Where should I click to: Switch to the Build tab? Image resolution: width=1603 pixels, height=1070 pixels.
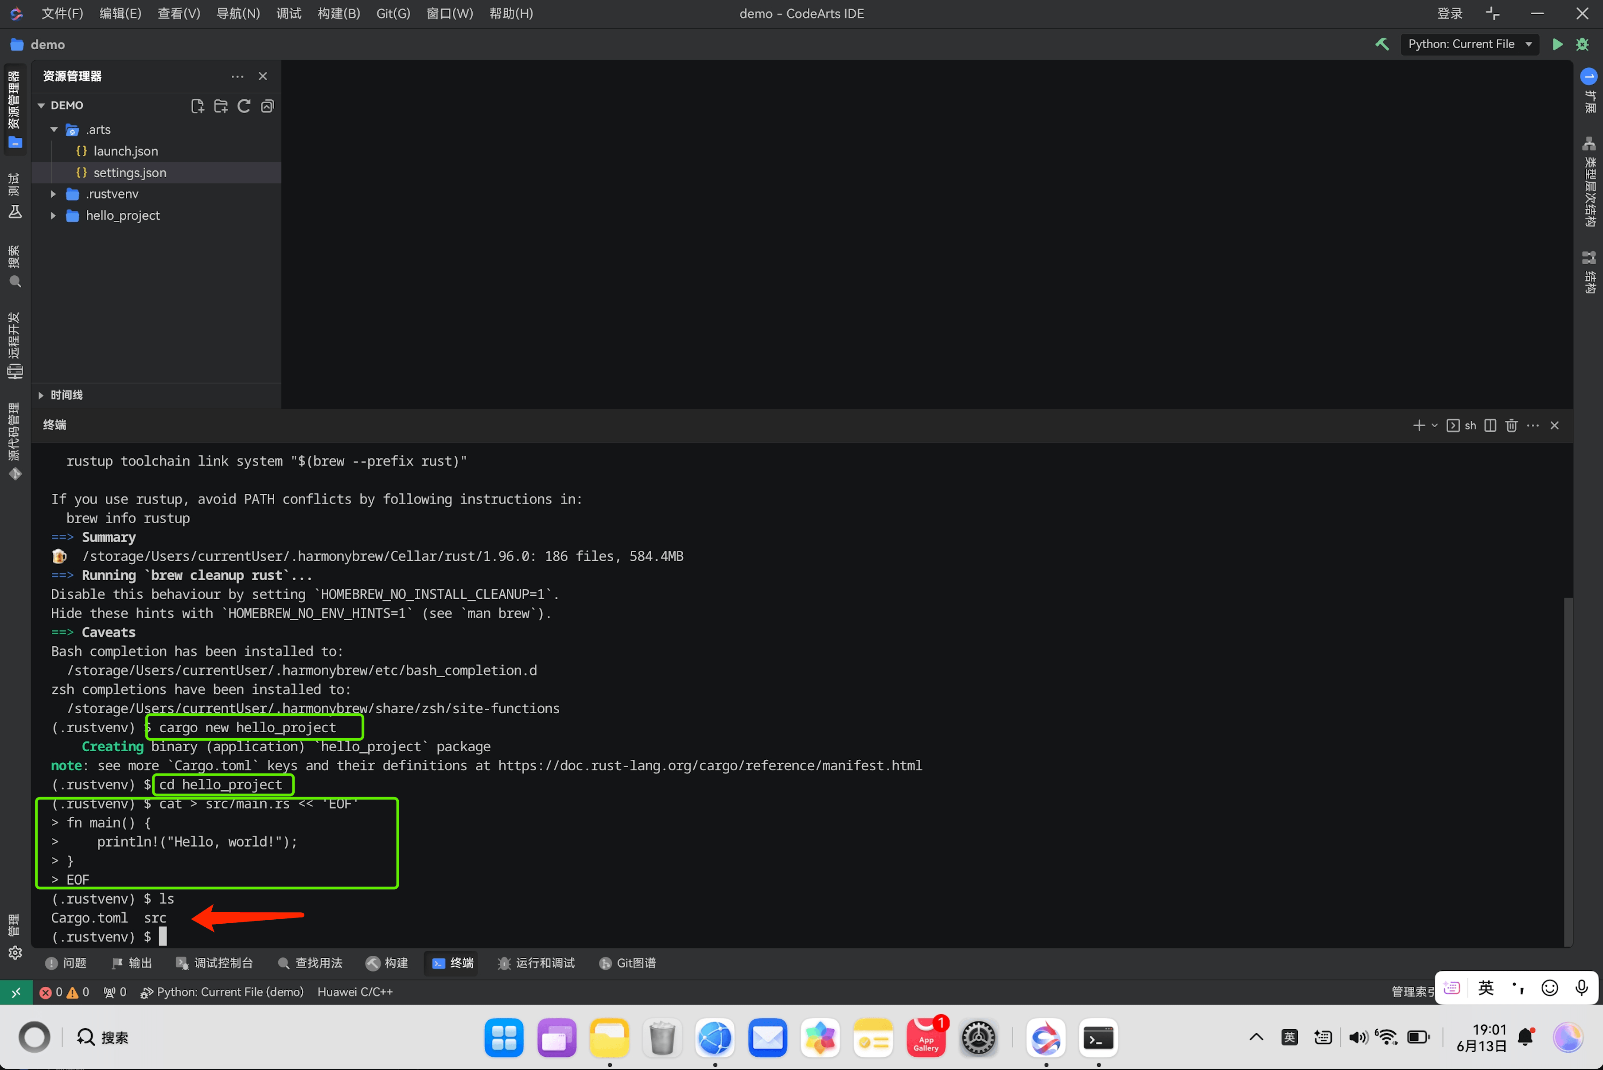(x=387, y=963)
